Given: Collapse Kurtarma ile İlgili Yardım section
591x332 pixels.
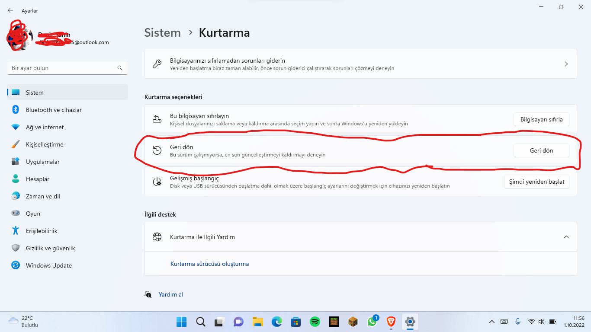Looking at the screenshot, I should click(x=566, y=237).
